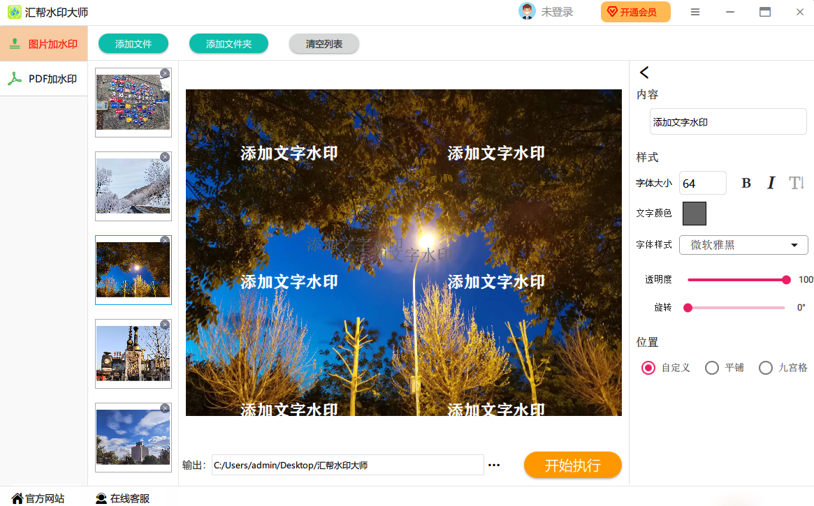814x506 pixels.
Task: Click 清空列表 button
Action: coord(324,44)
